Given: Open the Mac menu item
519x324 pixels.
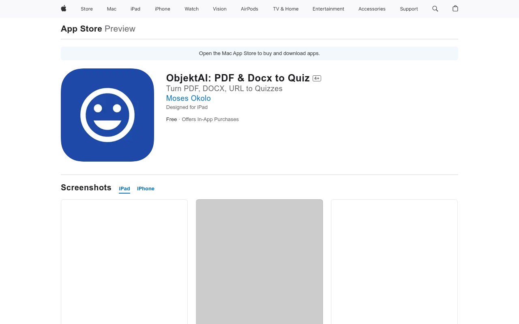Looking at the screenshot, I should 112,9.
